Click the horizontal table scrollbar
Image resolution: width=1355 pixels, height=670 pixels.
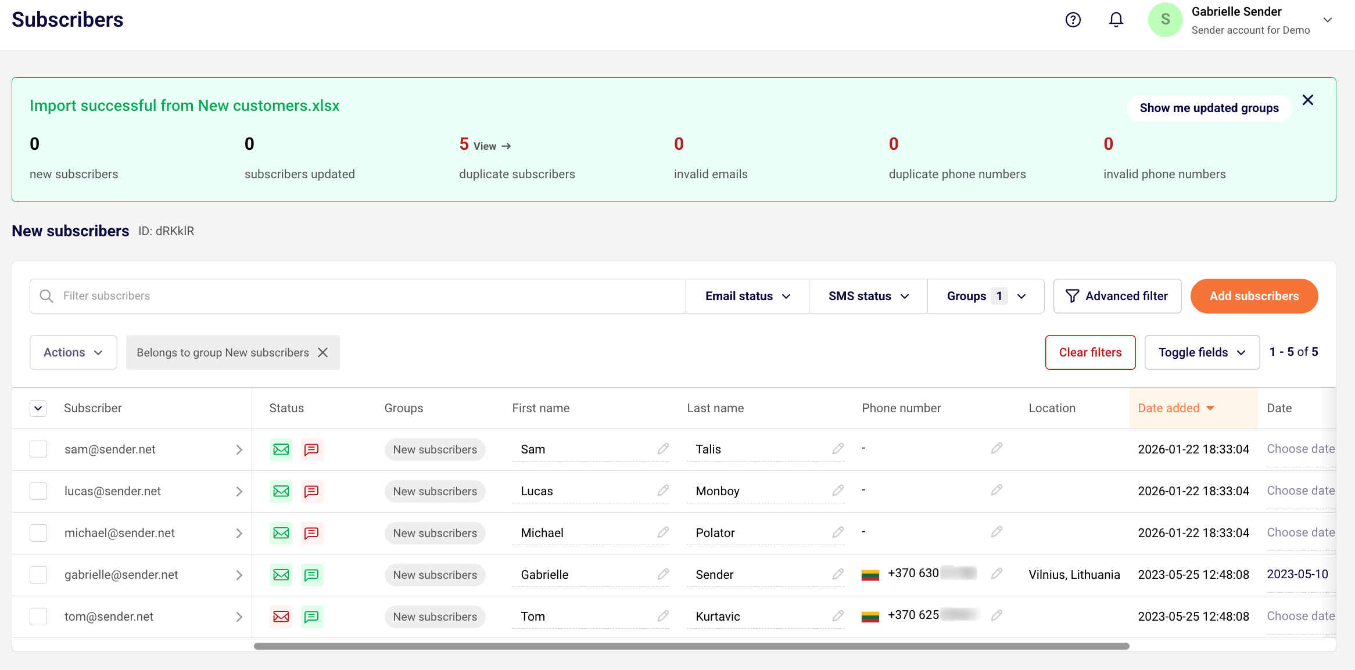(691, 646)
